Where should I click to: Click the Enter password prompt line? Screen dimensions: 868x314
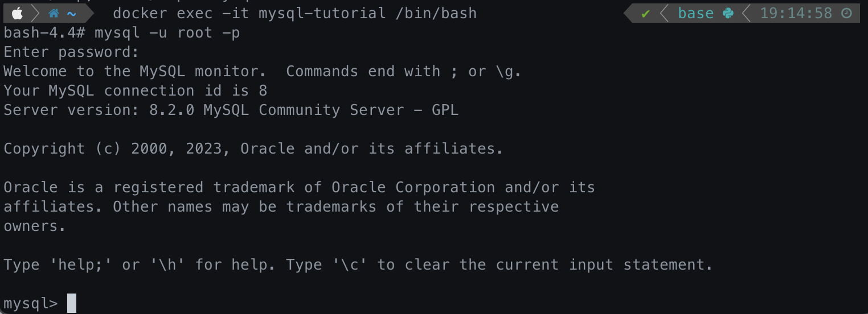point(71,52)
